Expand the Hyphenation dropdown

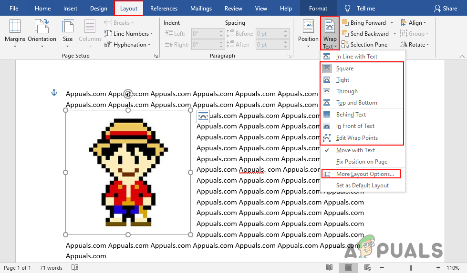point(130,45)
